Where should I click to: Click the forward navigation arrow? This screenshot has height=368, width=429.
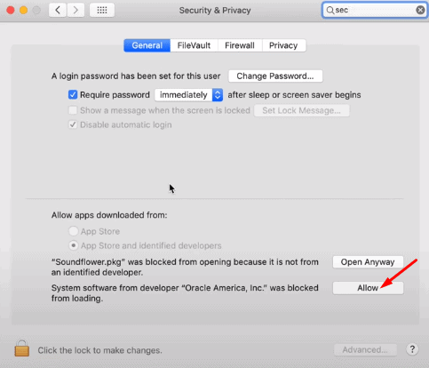75,11
